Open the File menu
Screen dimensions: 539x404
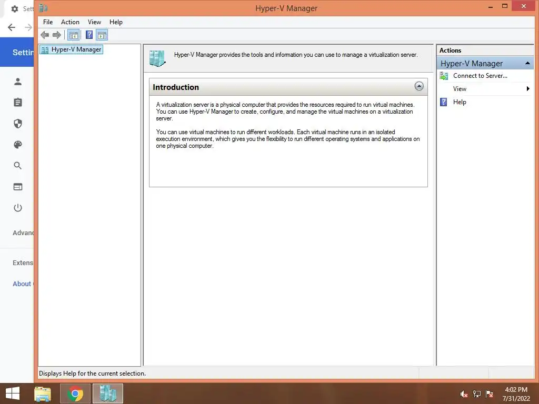[48, 22]
